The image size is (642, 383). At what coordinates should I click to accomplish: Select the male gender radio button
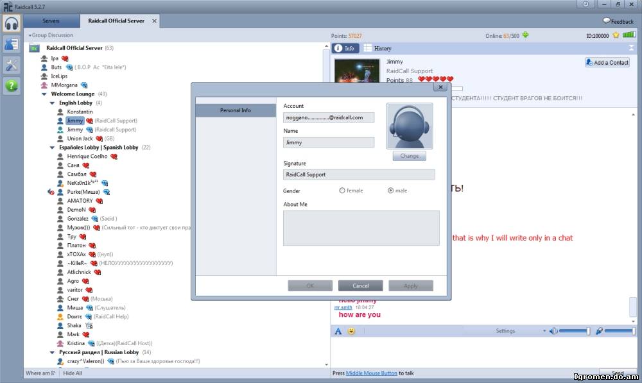click(x=390, y=191)
